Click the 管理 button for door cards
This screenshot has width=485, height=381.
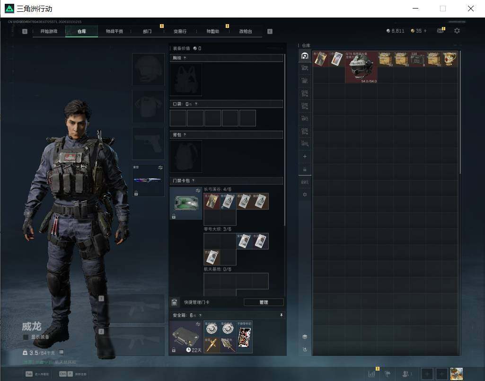(x=264, y=302)
